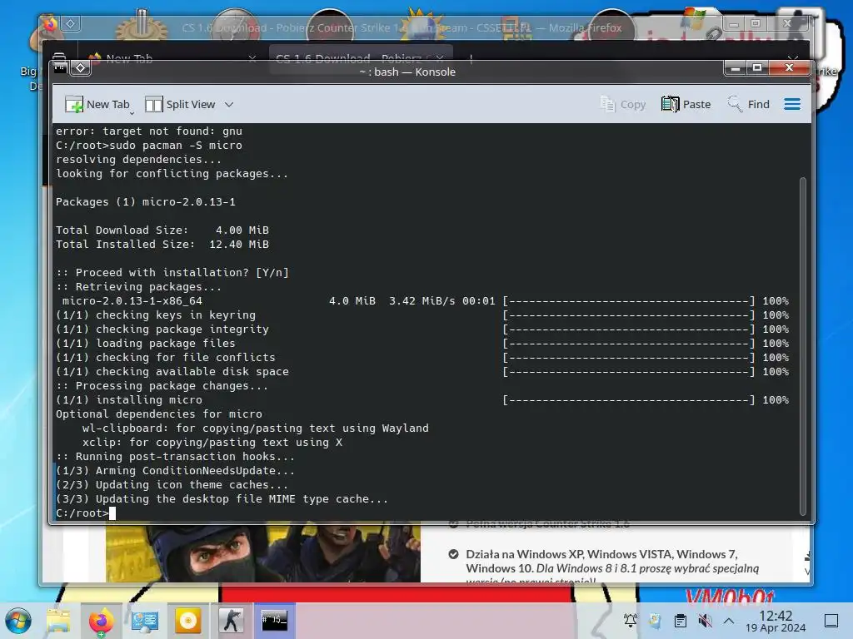Open the Split View dropdown chevron
The width and height of the screenshot is (853, 639).
pyautogui.click(x=229, y=104)
